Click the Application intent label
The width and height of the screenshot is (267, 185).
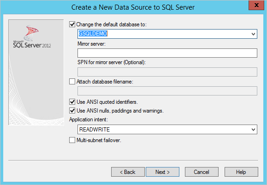(x=89, y=119)
